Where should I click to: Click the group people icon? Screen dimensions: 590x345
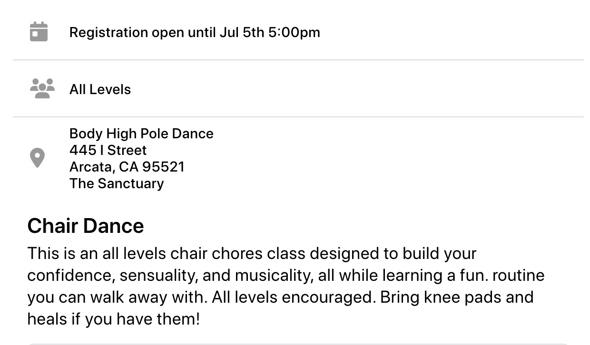[x=42, y=89]
